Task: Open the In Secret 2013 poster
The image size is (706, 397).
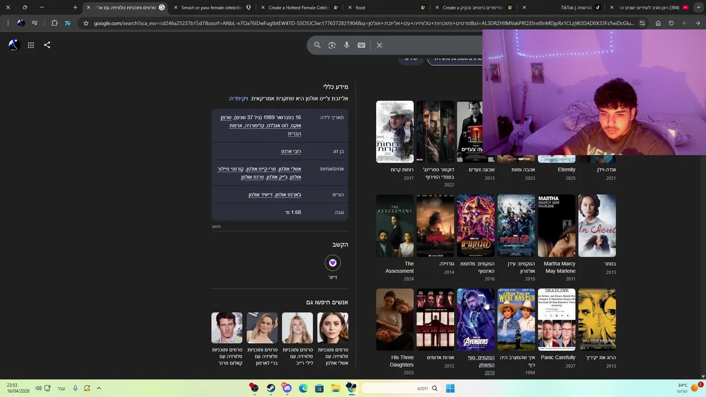Action: point(597,226)
